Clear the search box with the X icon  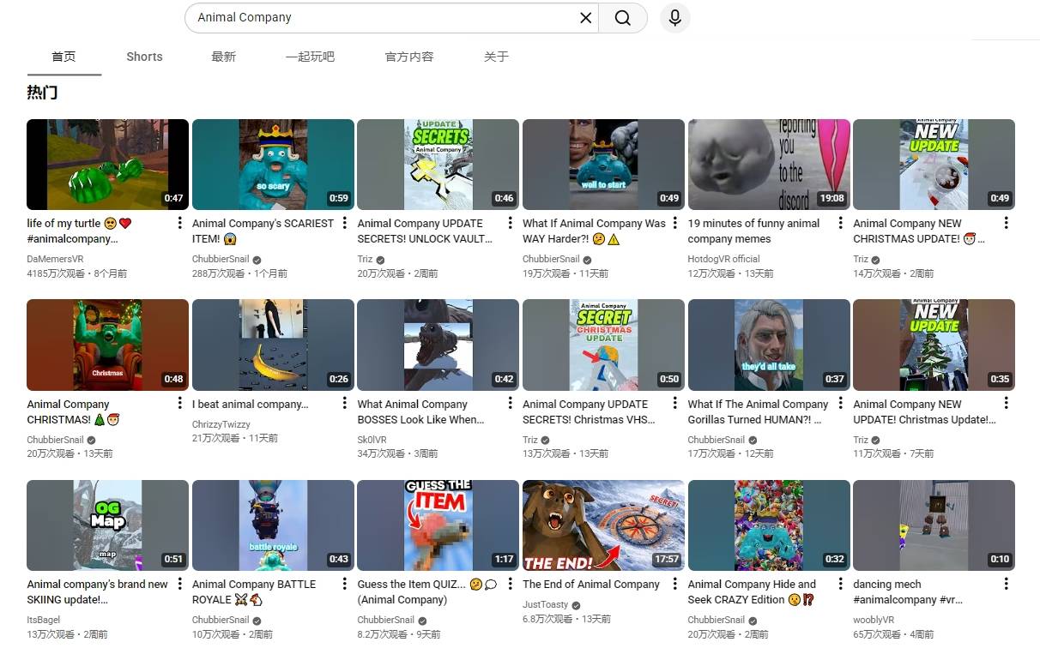pos(586,18)
